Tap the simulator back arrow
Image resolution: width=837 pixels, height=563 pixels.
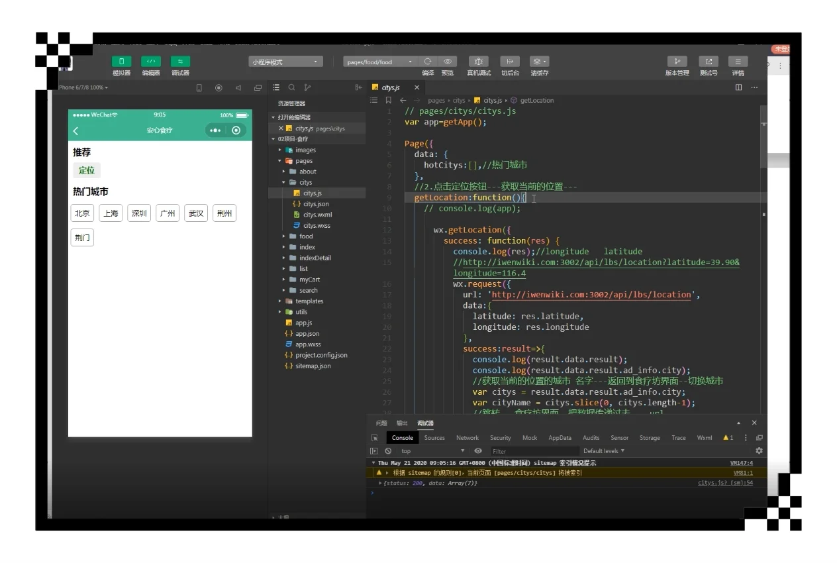75,130
